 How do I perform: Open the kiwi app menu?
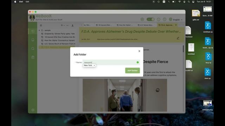click(x=21, y=2)
